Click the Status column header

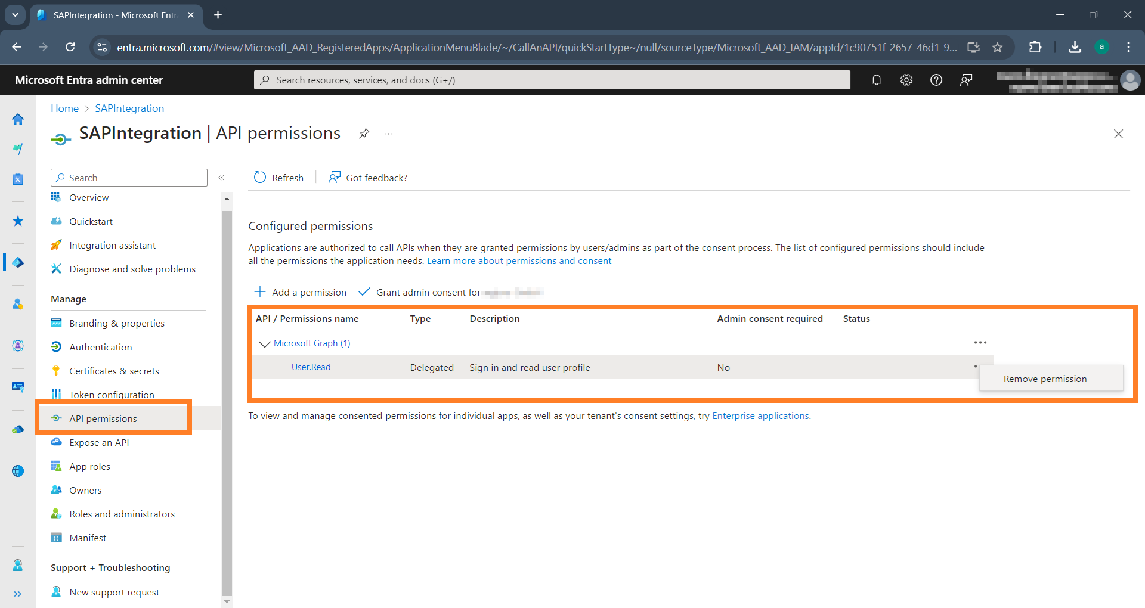[x=856, y=318]
